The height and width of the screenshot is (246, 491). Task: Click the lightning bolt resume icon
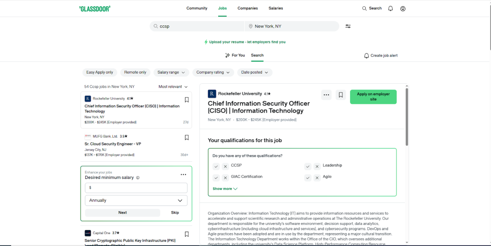tap(206, 42)
